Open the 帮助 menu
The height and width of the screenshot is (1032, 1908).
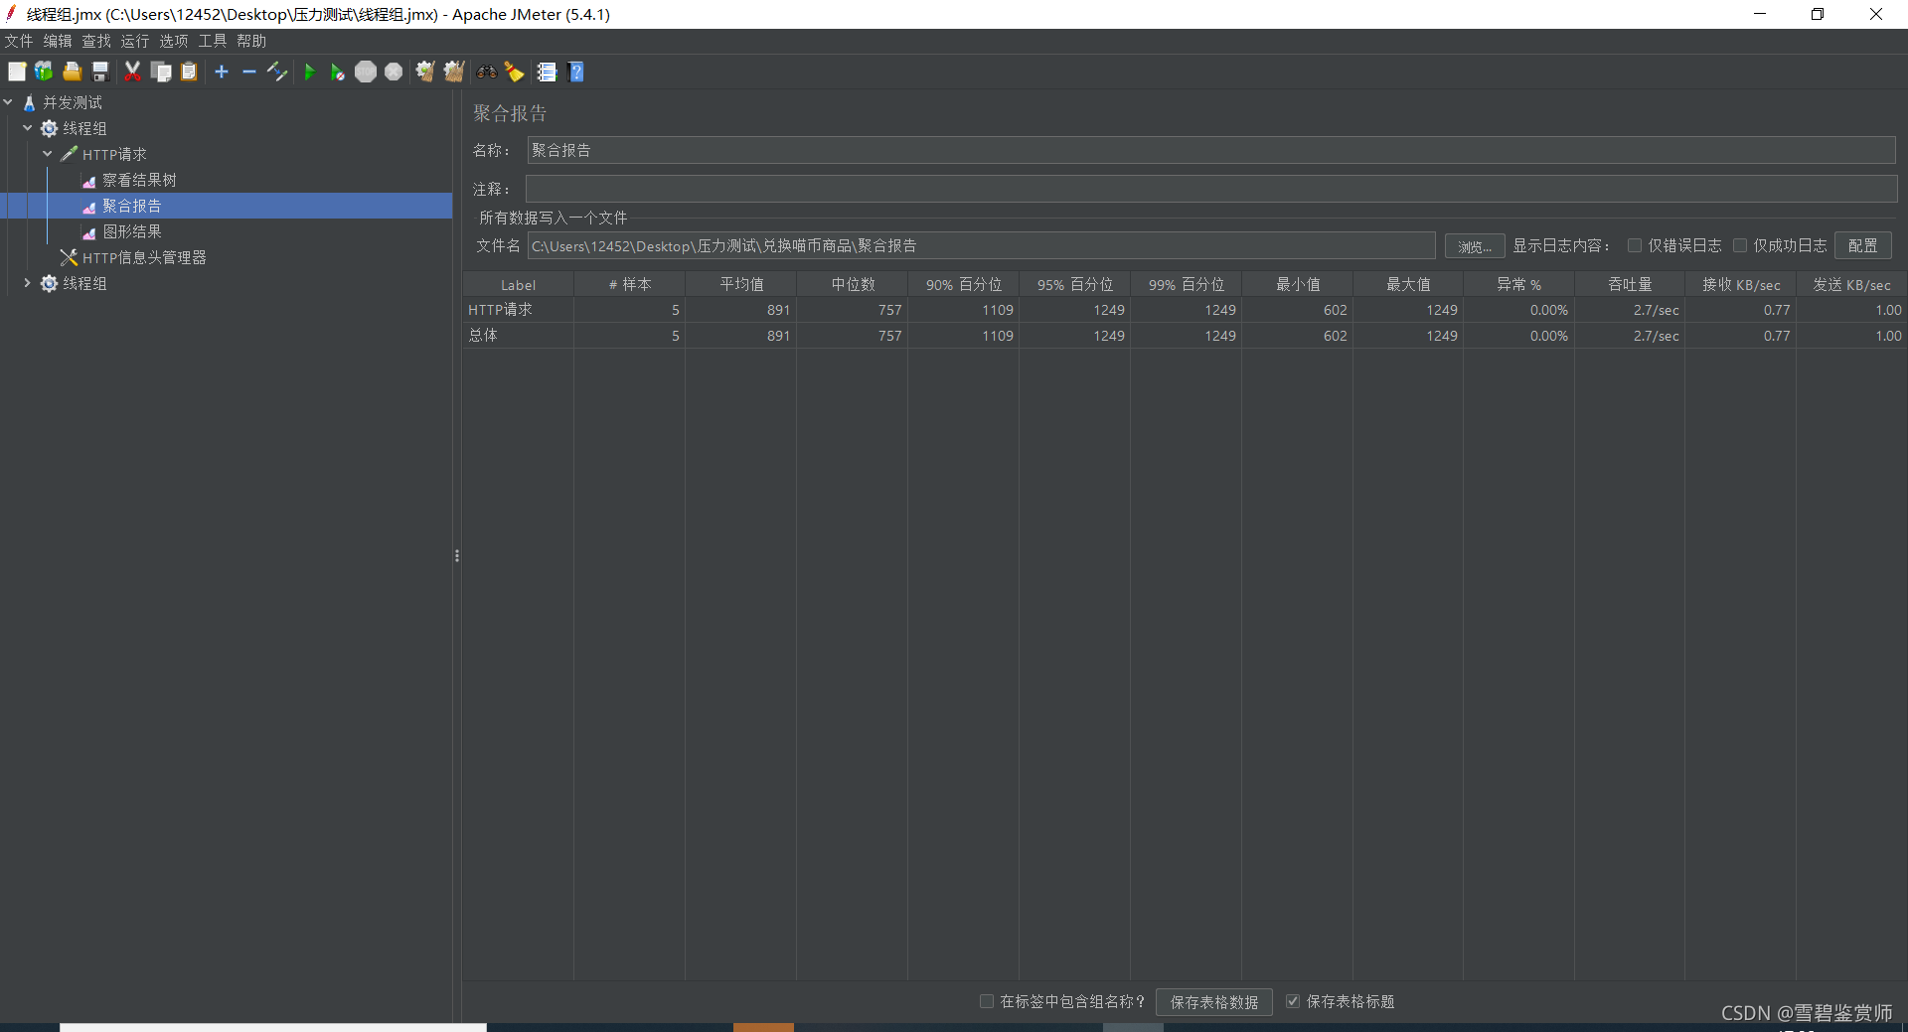[x=251, y=41]
